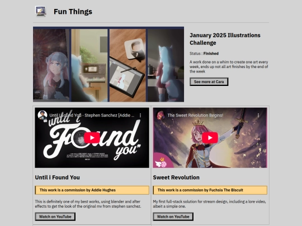
Task: Click the Fun Things page heading
Action: (73, 12)
